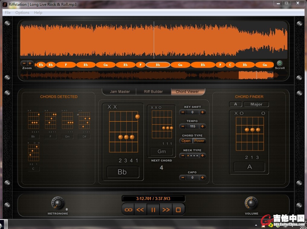Toggle the metronome LED indicator
This screenshot has width=307, height=229.
[x=67, y=209]
